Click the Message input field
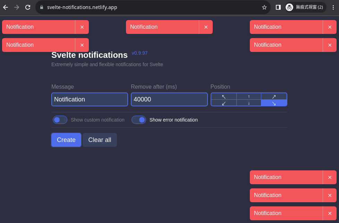The image size is (339, 223). (90, 99)
